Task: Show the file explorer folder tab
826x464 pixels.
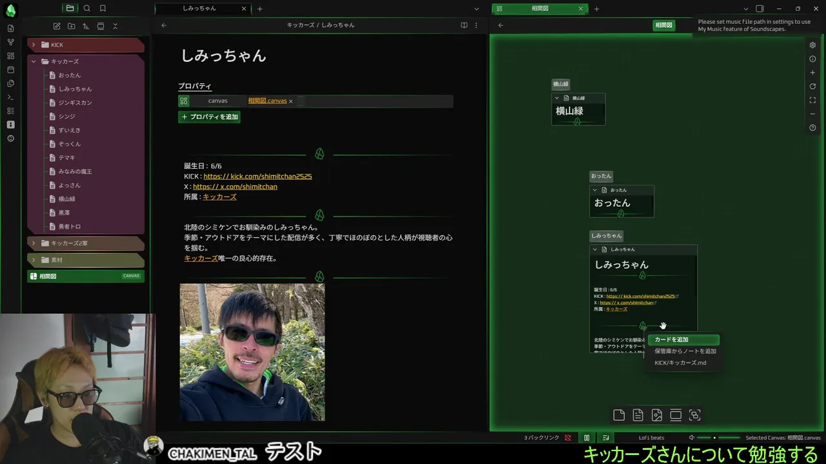Action: coord(70,8)
